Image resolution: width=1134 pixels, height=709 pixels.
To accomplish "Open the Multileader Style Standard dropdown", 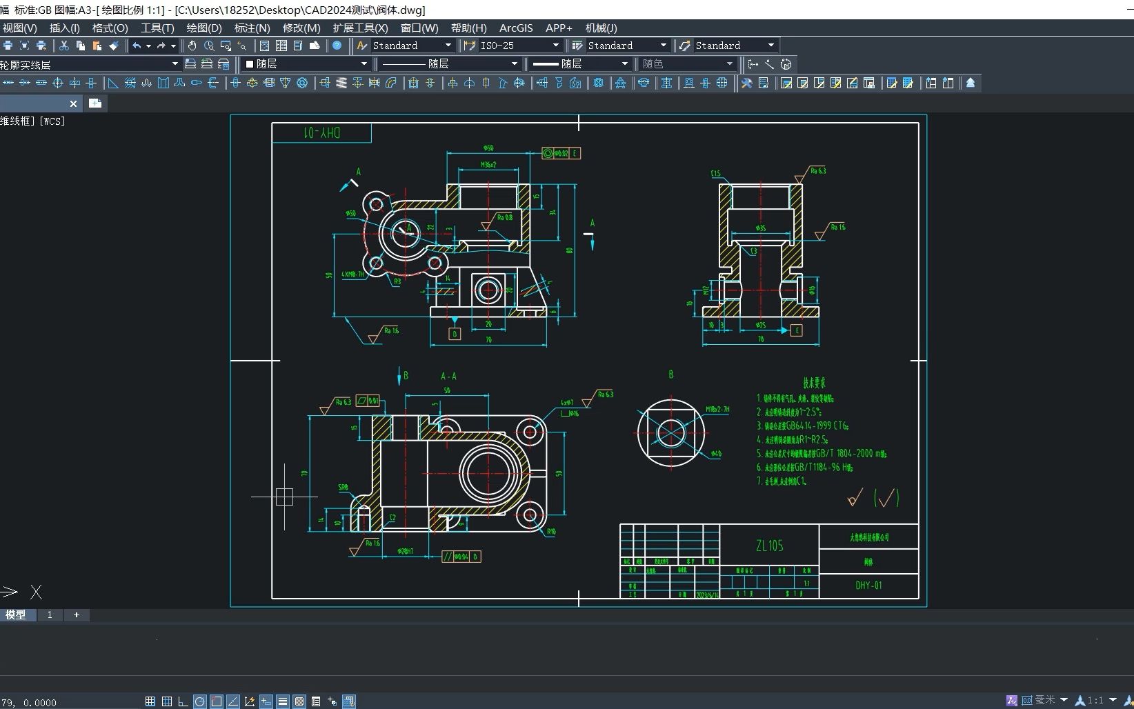I will click(x=735, y=46).
